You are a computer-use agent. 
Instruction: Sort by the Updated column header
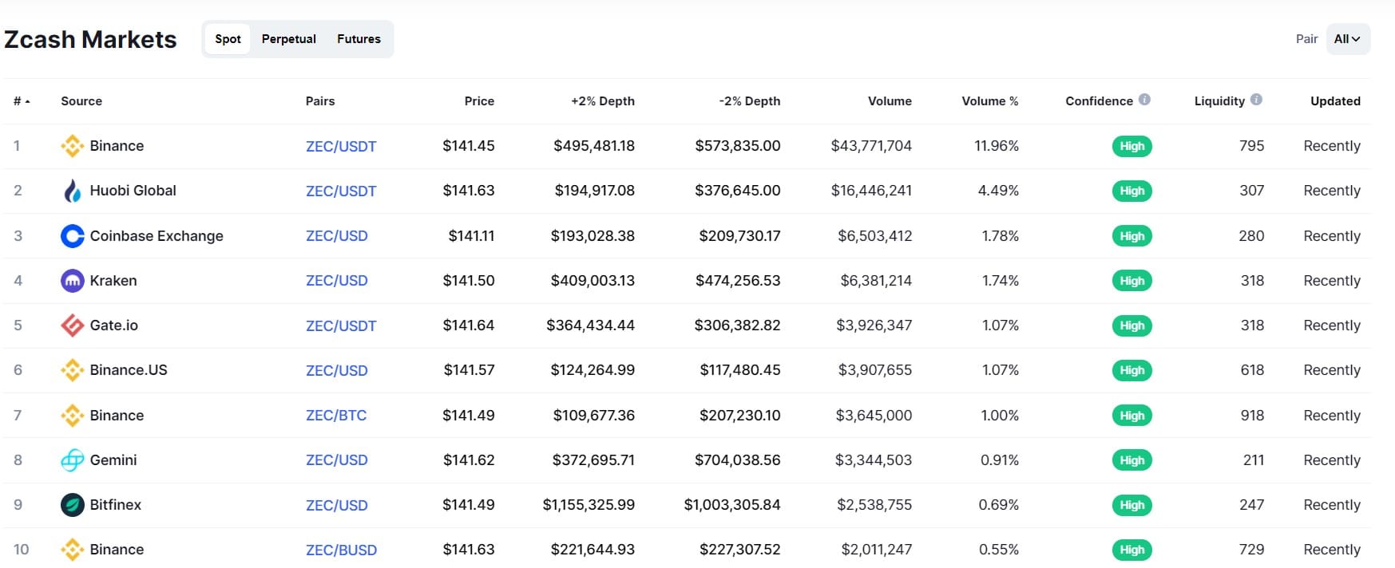click(x=1335, y=101)
